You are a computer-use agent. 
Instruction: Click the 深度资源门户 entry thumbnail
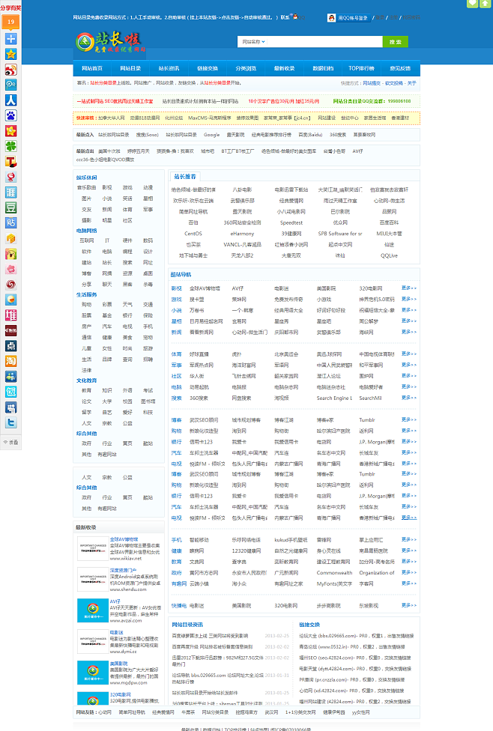pyautogui.click(x=93, y=579)
